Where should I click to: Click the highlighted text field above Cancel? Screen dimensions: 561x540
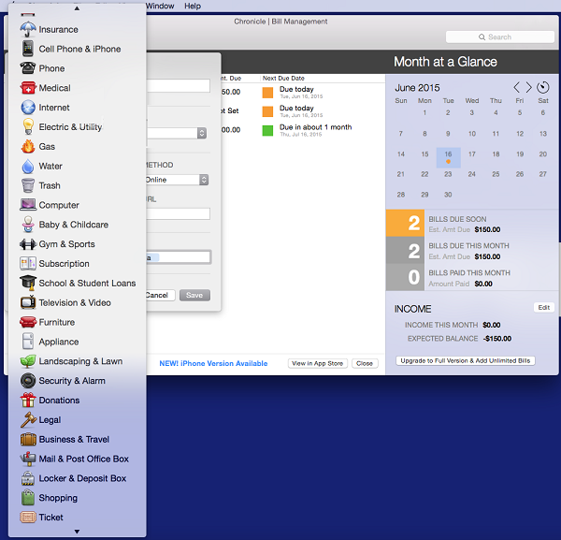coord(179,257)
